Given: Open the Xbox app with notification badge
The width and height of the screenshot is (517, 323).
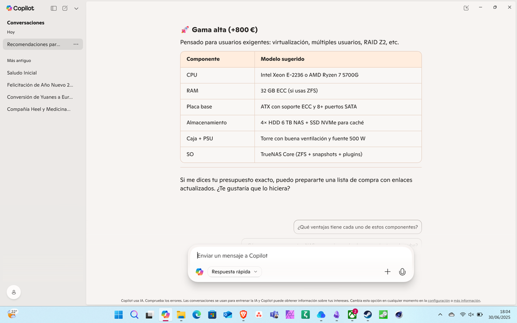Looking at the screenshot, I should coord(352,315).
